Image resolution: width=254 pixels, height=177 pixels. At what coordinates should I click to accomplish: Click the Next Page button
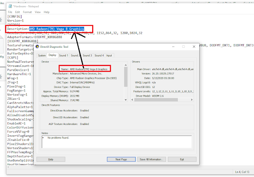[121, 159]
